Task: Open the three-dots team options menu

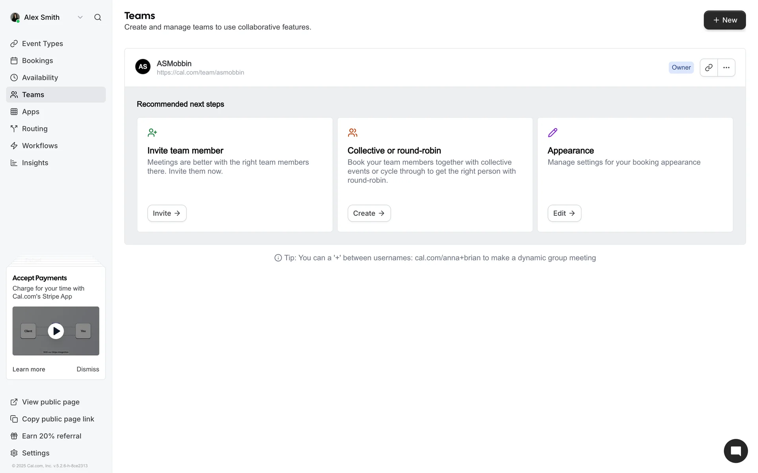Action: coord(726,67)
